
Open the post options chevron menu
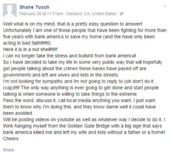(165, 6)
